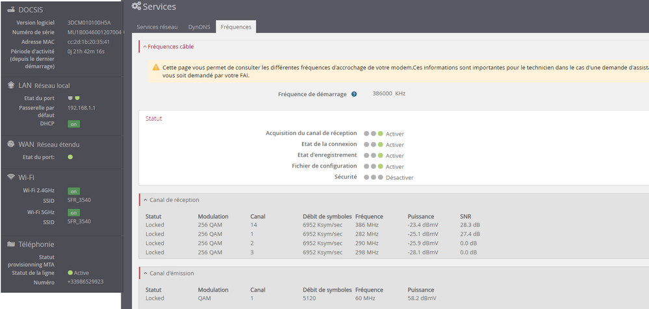Select the Fréquences tab
Viewport: 649px width, 309px height.
tap(235, 27)
